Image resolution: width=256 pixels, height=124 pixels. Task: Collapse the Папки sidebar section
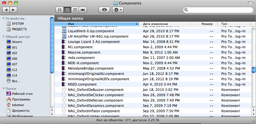point(4,89)
